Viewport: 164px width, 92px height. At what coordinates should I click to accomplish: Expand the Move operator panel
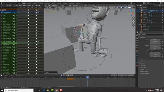tap(51, 72)
